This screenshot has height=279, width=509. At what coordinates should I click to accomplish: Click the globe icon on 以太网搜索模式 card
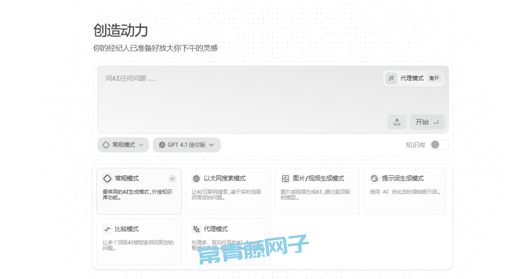click(197, 179)
